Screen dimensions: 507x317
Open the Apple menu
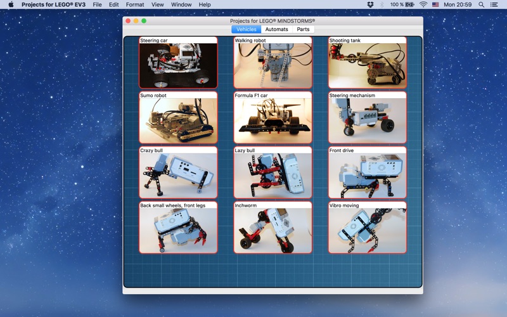(x=11, y=4)
